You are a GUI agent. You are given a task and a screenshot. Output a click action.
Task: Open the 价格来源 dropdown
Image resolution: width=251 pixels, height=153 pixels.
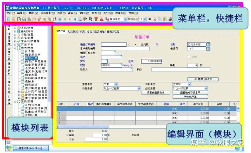[x=139, y=88]
